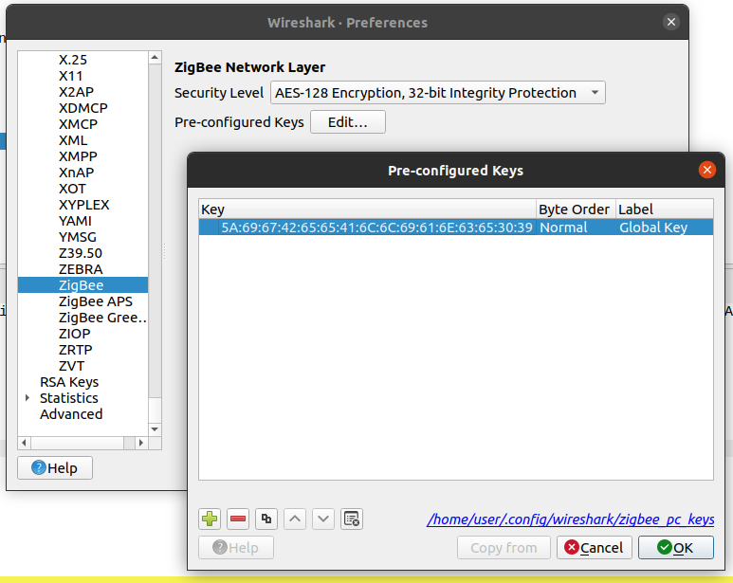Remove selected key with the minus icon
Screen dimensions: 733x583
tap(238, 519)
